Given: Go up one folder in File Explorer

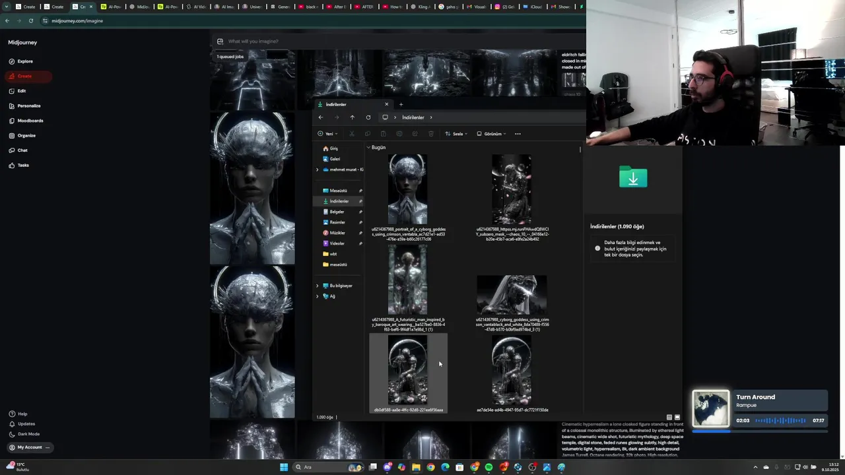Looking at the screenshot, I should pyautogui.click(x=353, y=117).
